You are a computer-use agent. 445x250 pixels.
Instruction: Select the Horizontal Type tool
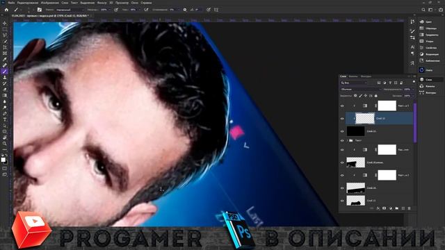tap(5, 119)
